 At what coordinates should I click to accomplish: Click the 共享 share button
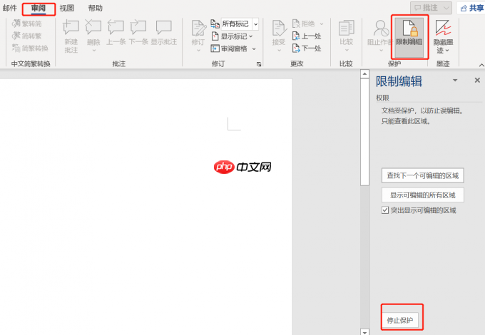471,8
